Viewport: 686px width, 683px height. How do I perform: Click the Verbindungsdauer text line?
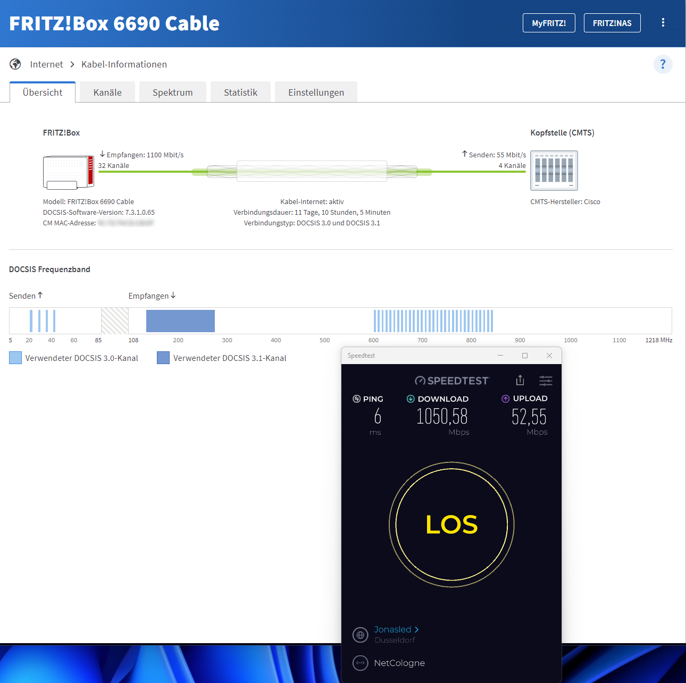[x=312, y=212]
